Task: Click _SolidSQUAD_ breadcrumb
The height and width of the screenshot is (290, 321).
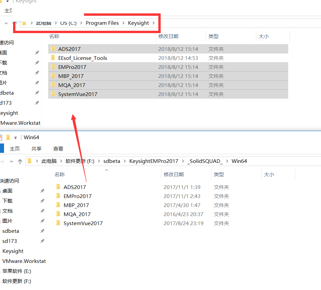Action: pos(205,161)
